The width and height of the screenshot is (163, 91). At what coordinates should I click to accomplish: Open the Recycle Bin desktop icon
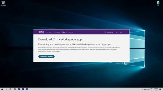tap(3, 3)
